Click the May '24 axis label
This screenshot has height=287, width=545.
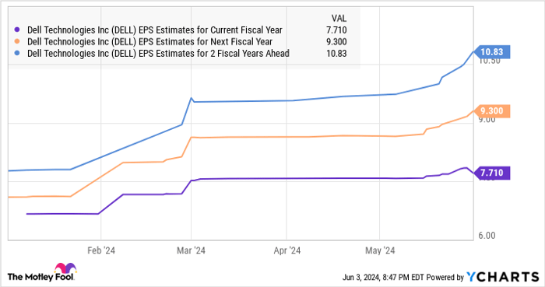click(380, 250)
